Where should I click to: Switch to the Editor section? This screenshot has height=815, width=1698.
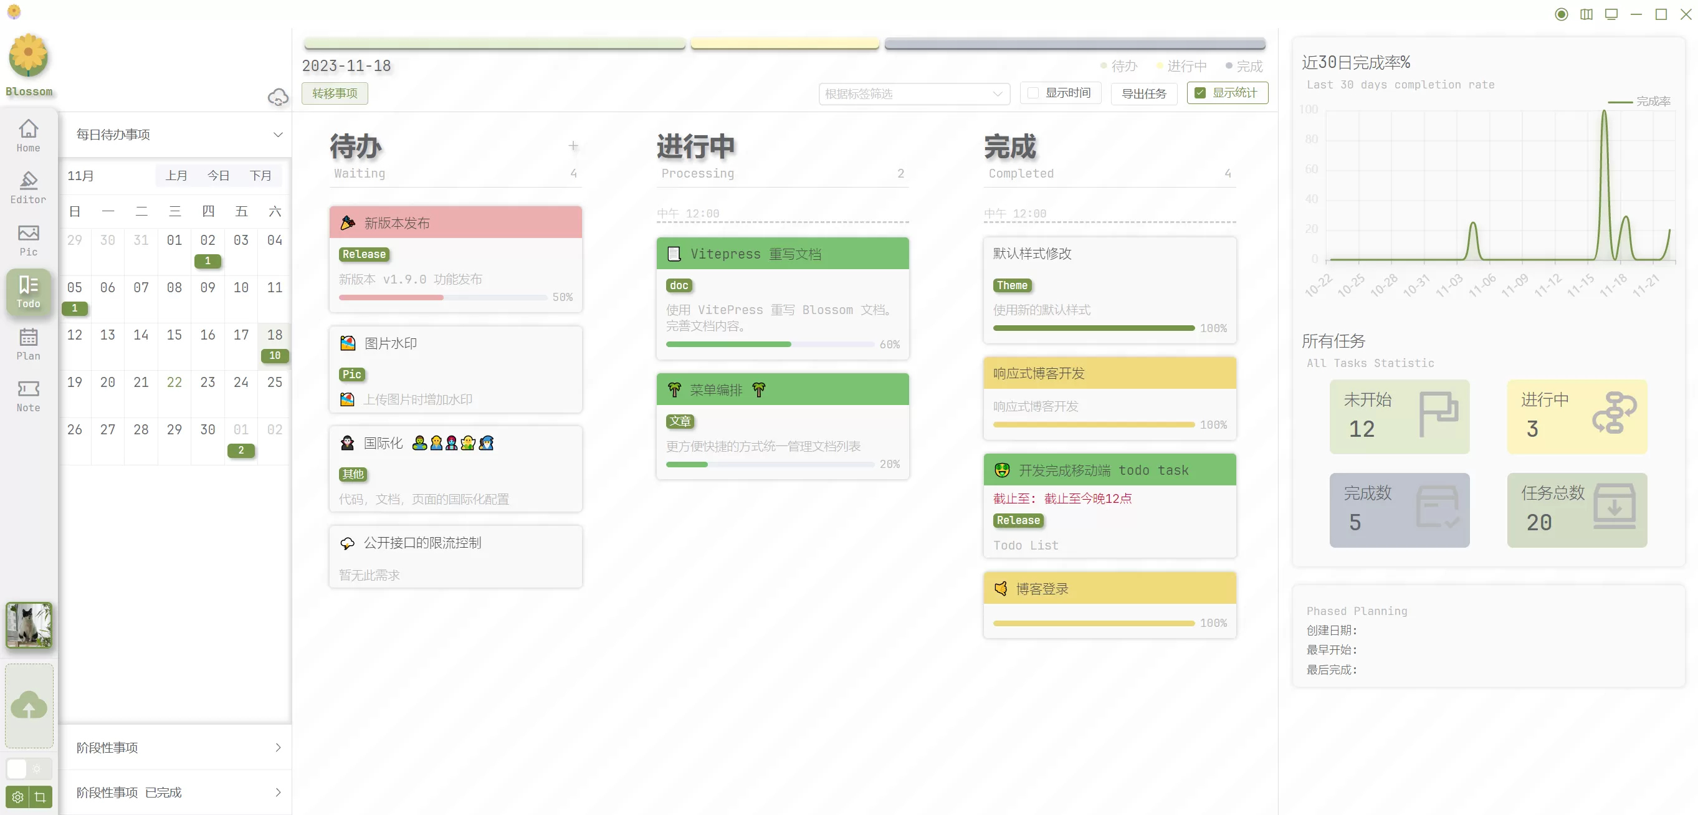click(28, 186)
